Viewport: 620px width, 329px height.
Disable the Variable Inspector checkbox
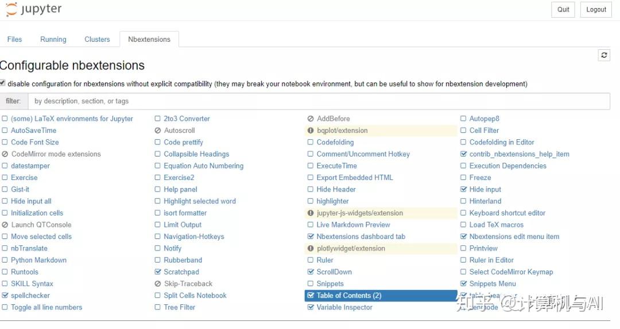(x=311, y=308)
